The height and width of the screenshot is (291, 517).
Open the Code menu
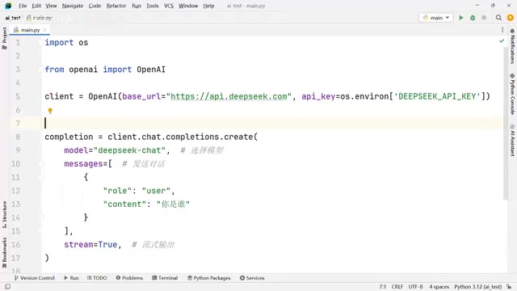click(x=95, y=6)
